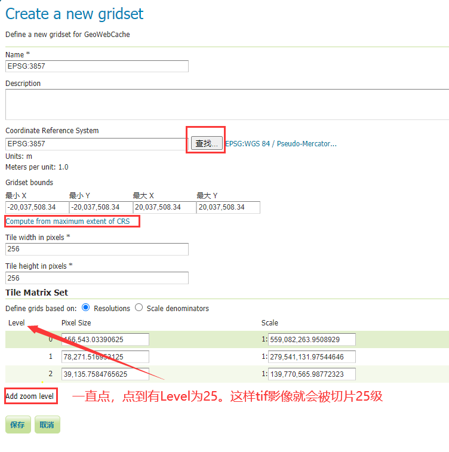Click the 最大 X bounds field
Screen dimensions: 449x452
tap(165, 207)
